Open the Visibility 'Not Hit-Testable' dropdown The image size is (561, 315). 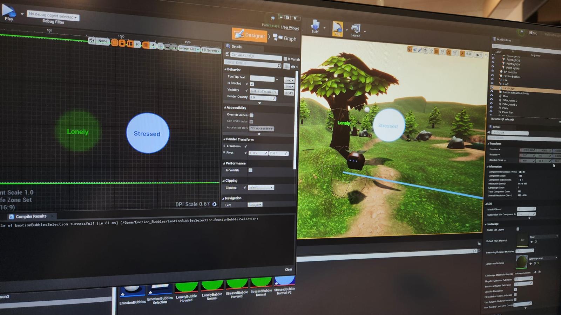pos(264,91)
